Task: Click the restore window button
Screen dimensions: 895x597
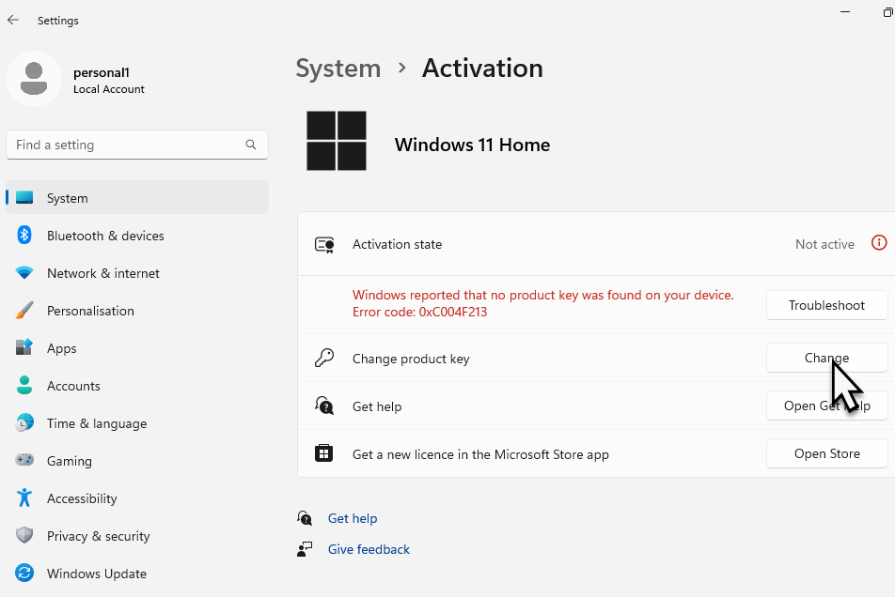Action: pyautogui.click(x=888, y=12)
